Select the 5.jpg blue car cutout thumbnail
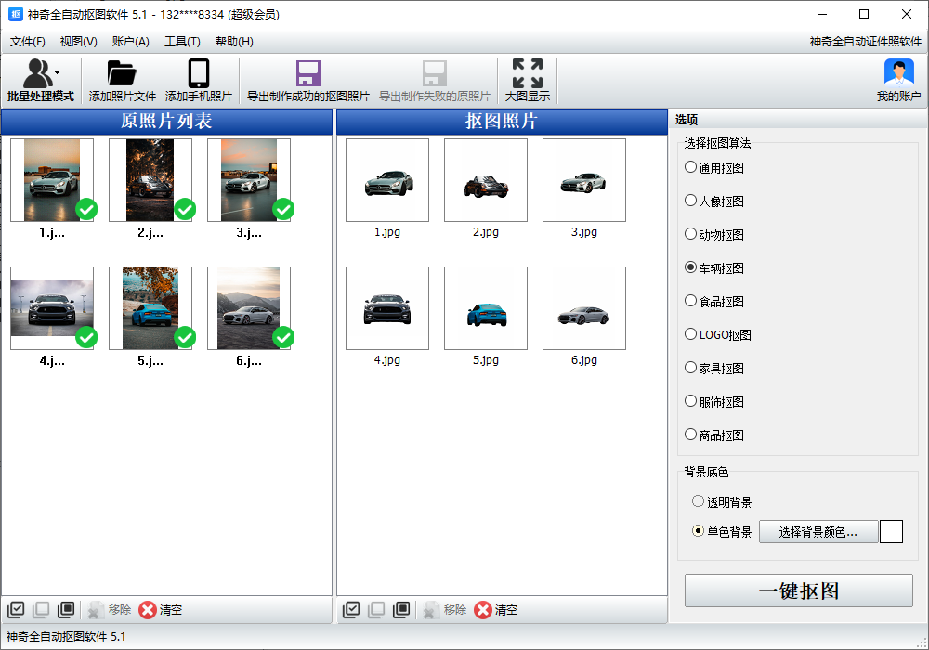The width and height of the screenshot is (929, 650). pyautogui.click(x=486, y=309)
